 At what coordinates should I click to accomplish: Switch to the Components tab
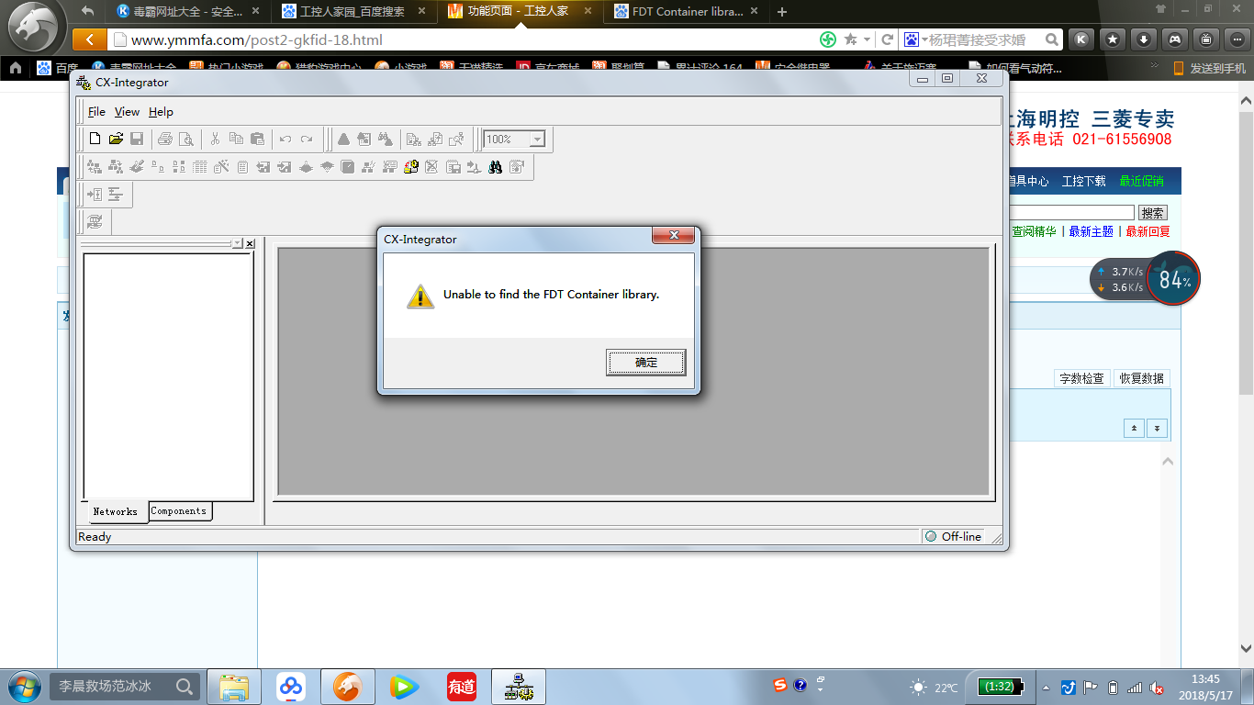click(179, 511)
